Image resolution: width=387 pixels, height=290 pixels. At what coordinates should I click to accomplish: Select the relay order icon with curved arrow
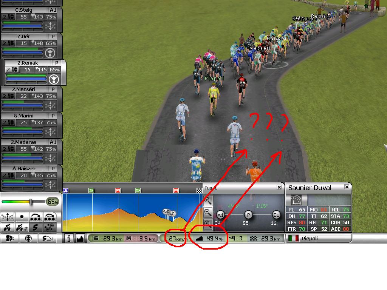pos(35,217)
